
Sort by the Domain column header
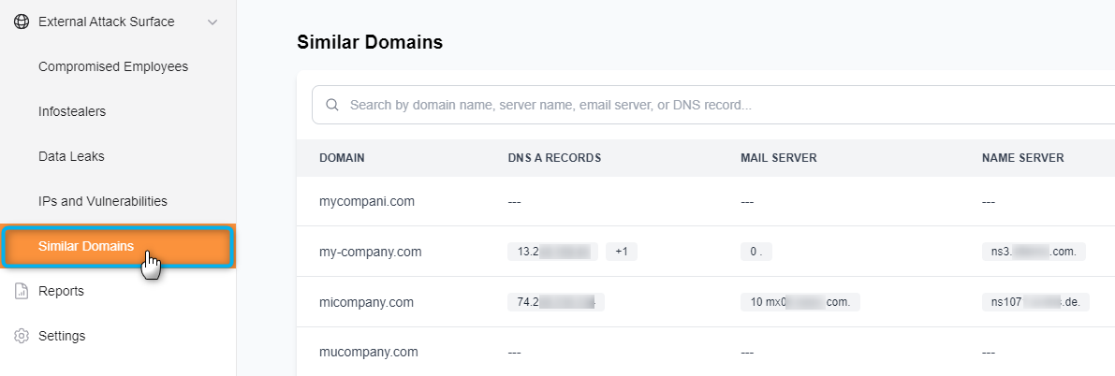click(342, 158)
